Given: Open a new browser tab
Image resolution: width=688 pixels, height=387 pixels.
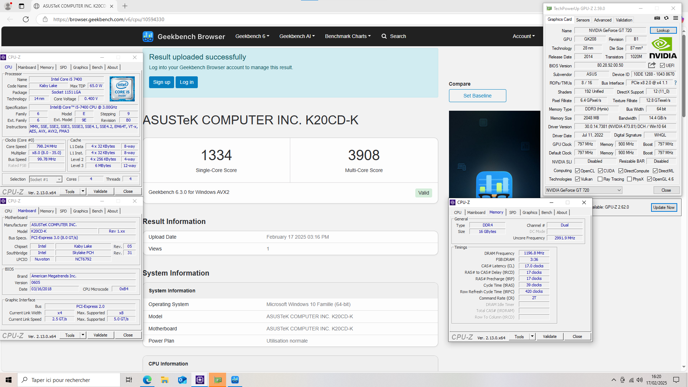Looking at the screenshot, I should coord(125,6).
